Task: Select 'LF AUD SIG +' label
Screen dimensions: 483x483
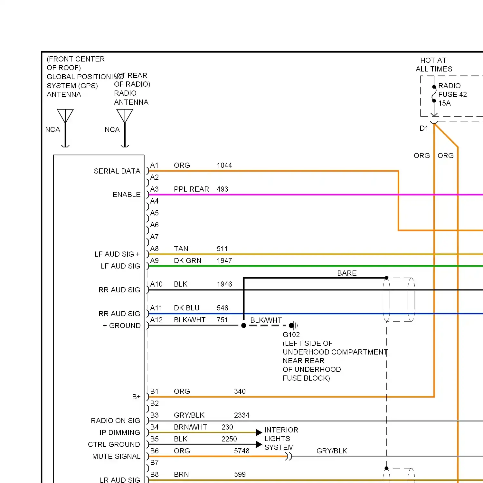Action: point(117,254)
